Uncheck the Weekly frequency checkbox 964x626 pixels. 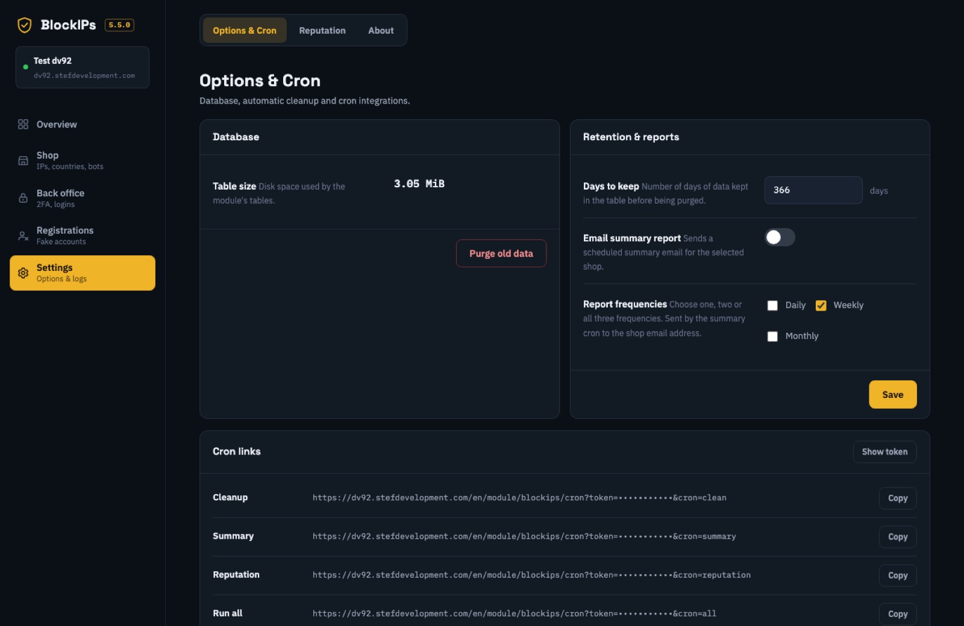point(821,305)
